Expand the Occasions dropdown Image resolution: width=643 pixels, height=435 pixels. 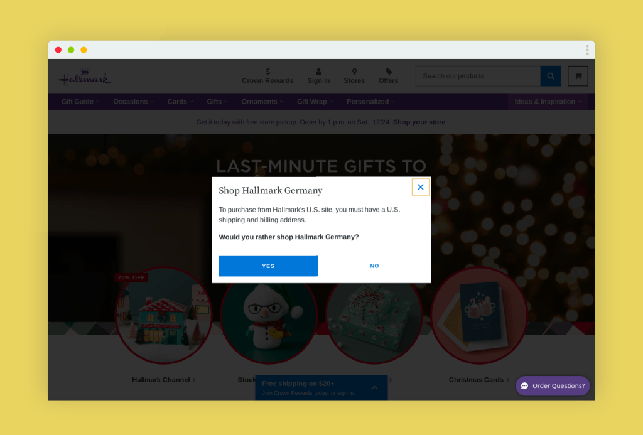(133, 102)
